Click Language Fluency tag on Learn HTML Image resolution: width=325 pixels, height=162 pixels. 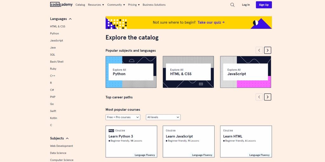point(260,155)
